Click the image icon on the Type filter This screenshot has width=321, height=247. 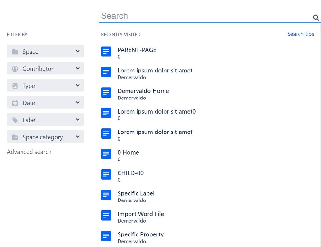(15, 85)
